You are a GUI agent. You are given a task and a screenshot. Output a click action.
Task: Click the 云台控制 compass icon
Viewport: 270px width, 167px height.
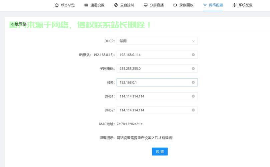coord(116,5)
